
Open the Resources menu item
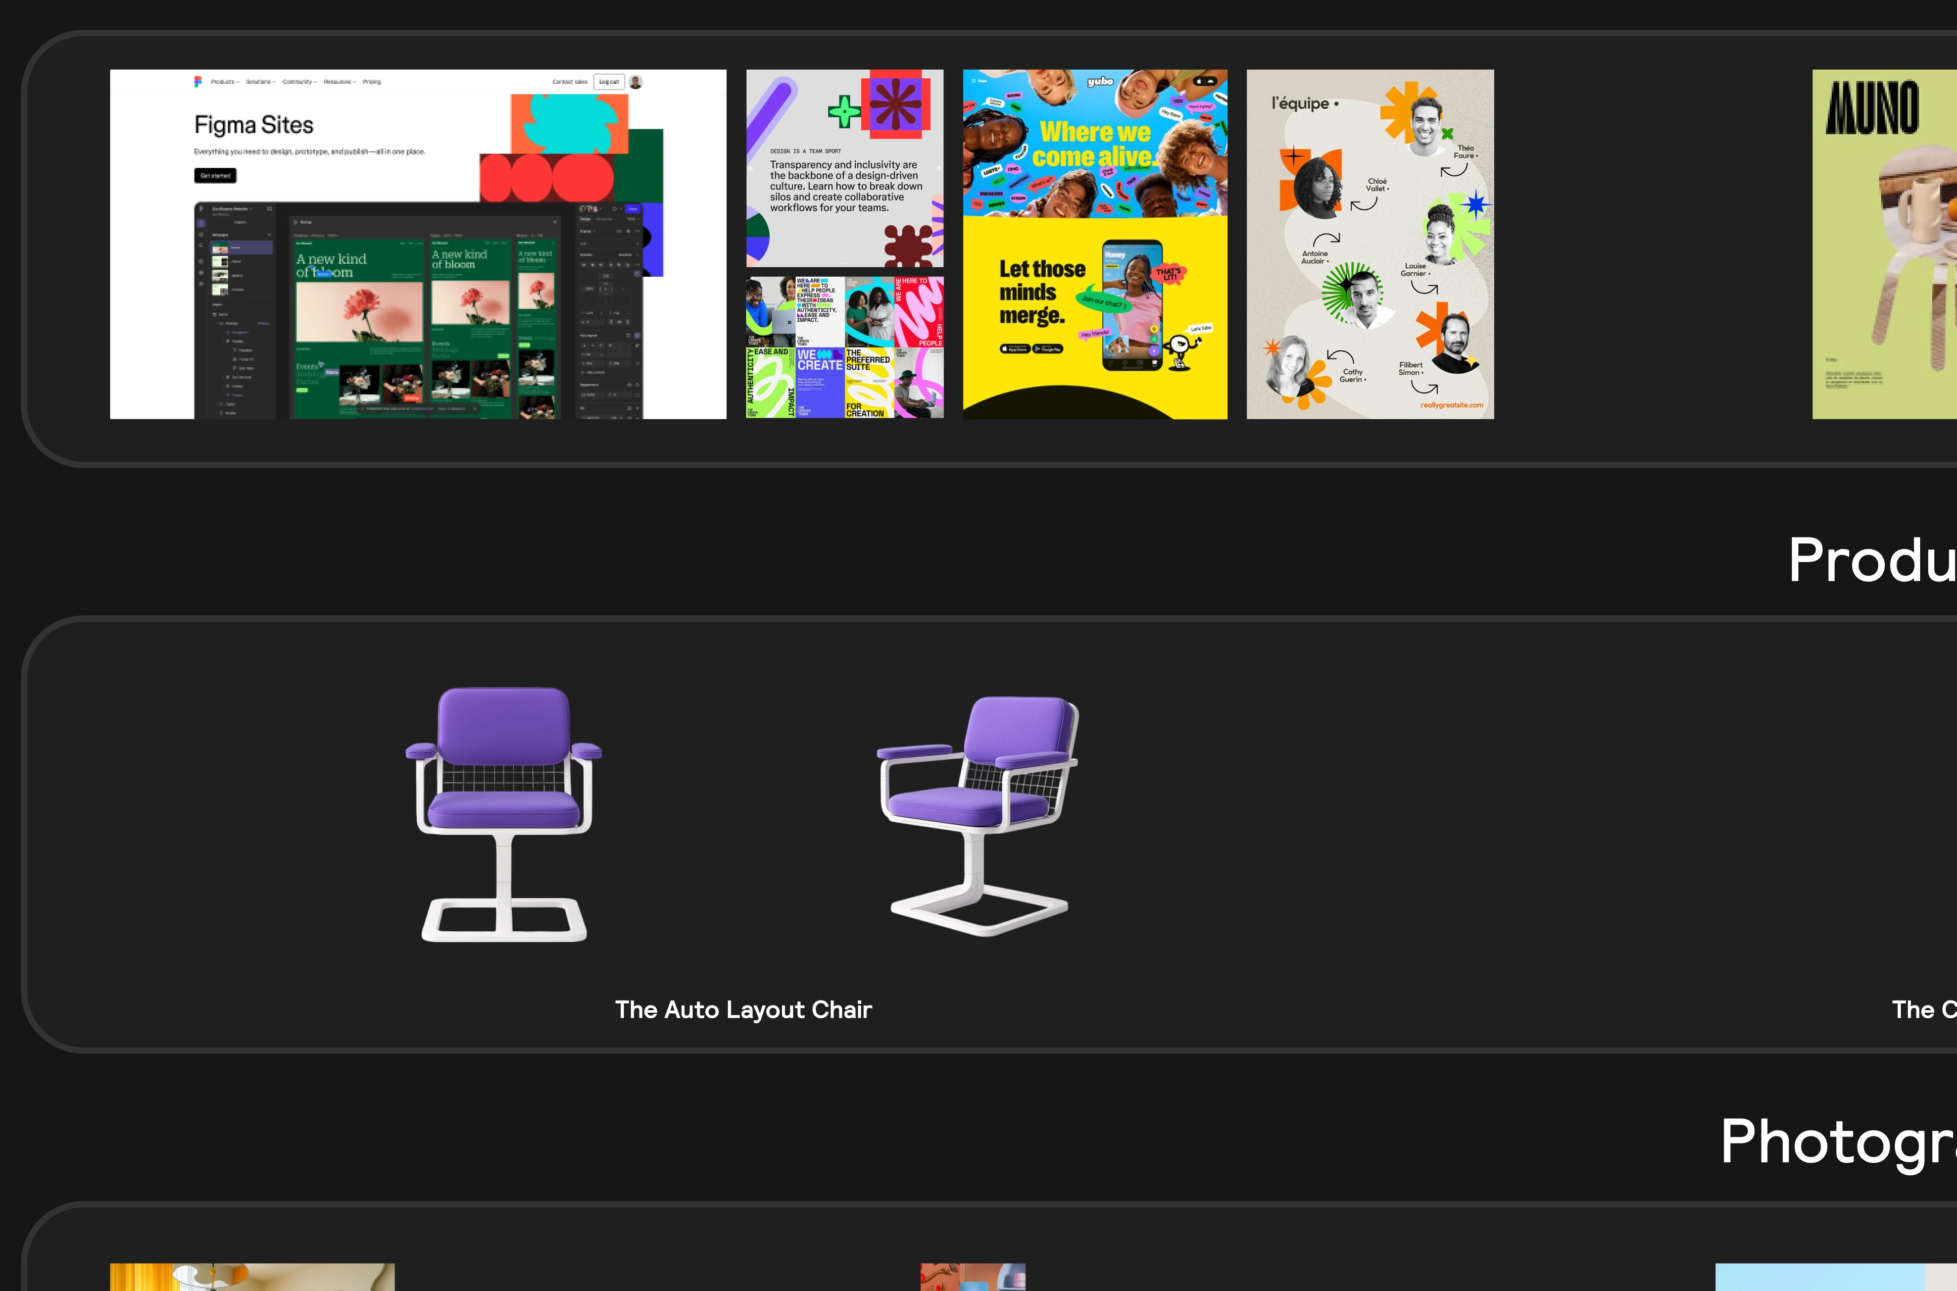coord(339,81)
